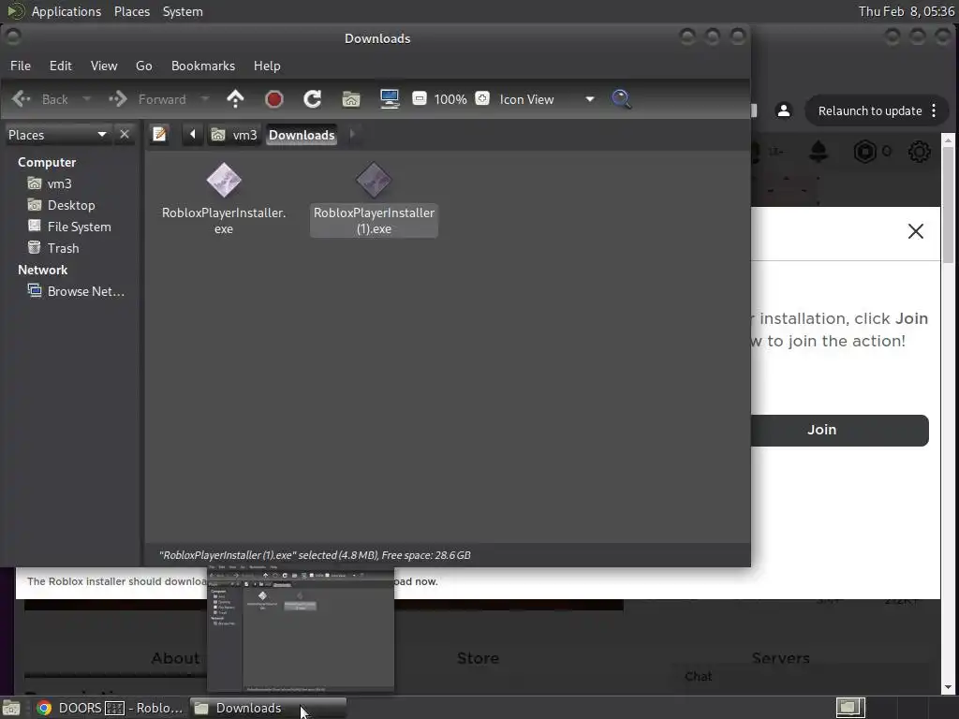Click the Join button in Roblox dialog
Viewport: 959px width, 719px height.
click(840, 430)
